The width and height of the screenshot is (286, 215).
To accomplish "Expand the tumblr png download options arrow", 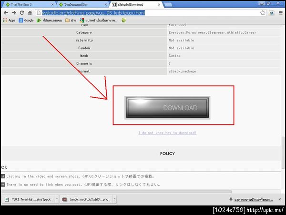I will [114, 199].
